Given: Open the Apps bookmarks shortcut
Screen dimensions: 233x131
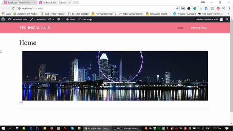Looking at the screenshot, I should pyautogui.click(x=7, y=14).
